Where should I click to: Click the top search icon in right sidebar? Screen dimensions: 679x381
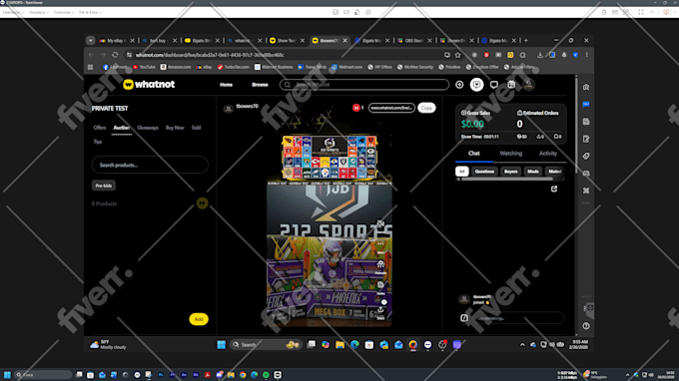(586, 88)
